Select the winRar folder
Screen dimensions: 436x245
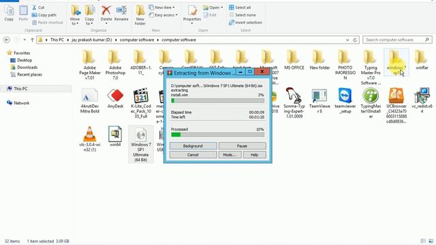click(422, 60)
